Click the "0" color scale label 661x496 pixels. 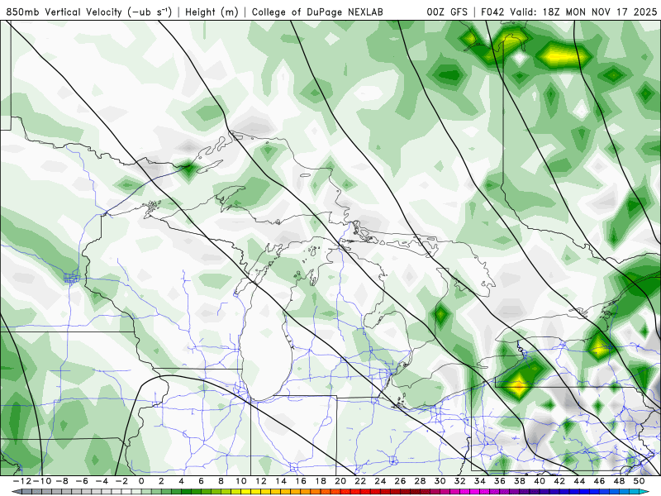click(141, 481)
